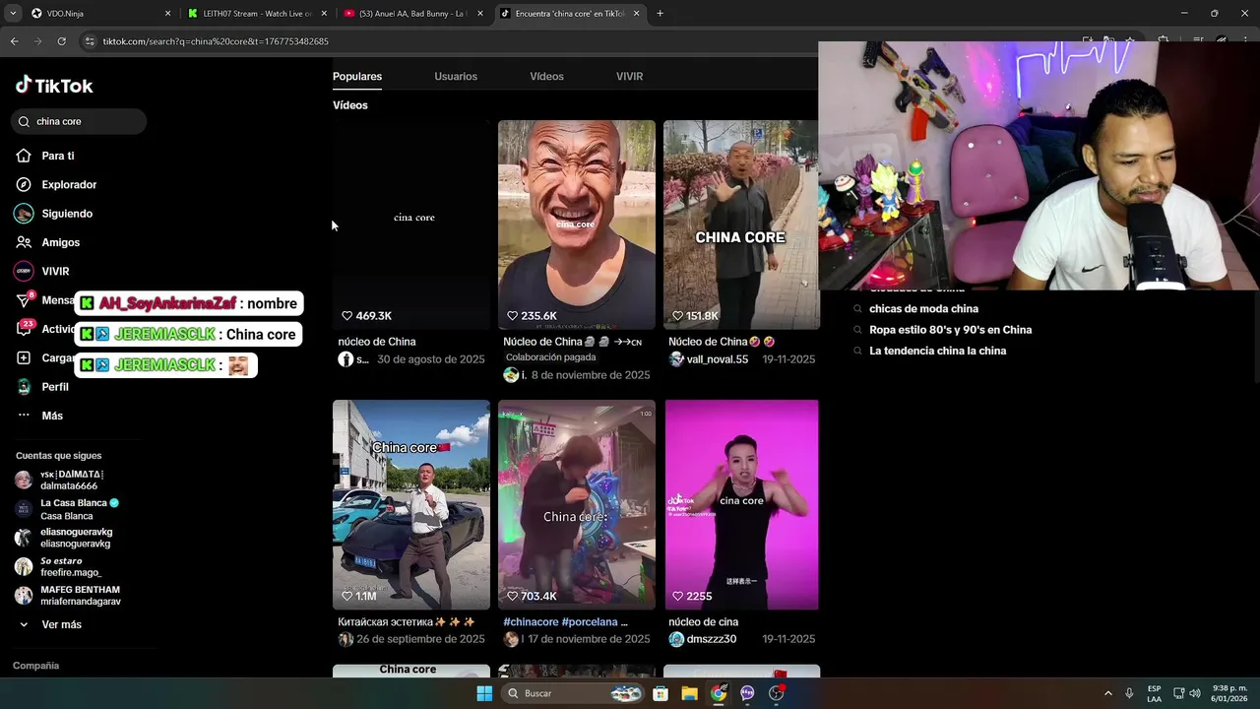
Task: Switch to the Usuarios tab
Action: click(x=456, y=76)
